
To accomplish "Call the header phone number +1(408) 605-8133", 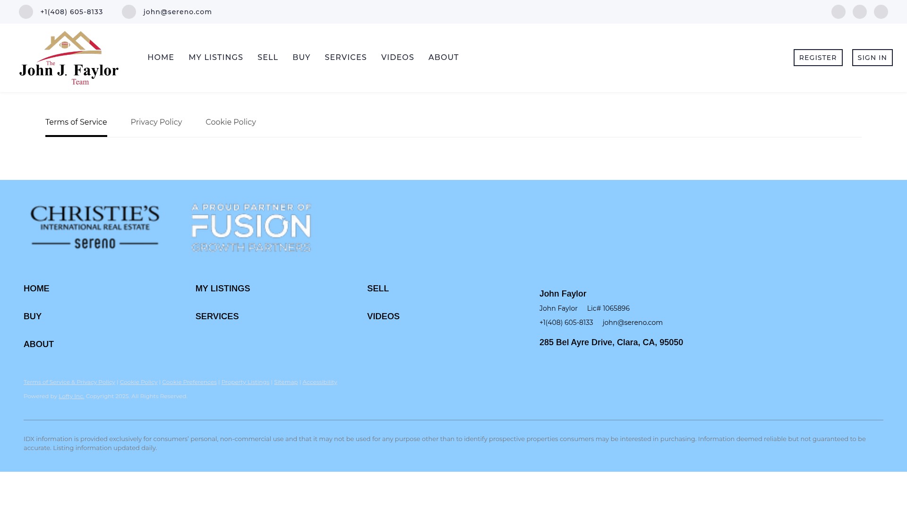I will pyautogui.click(x=72, y=12).
